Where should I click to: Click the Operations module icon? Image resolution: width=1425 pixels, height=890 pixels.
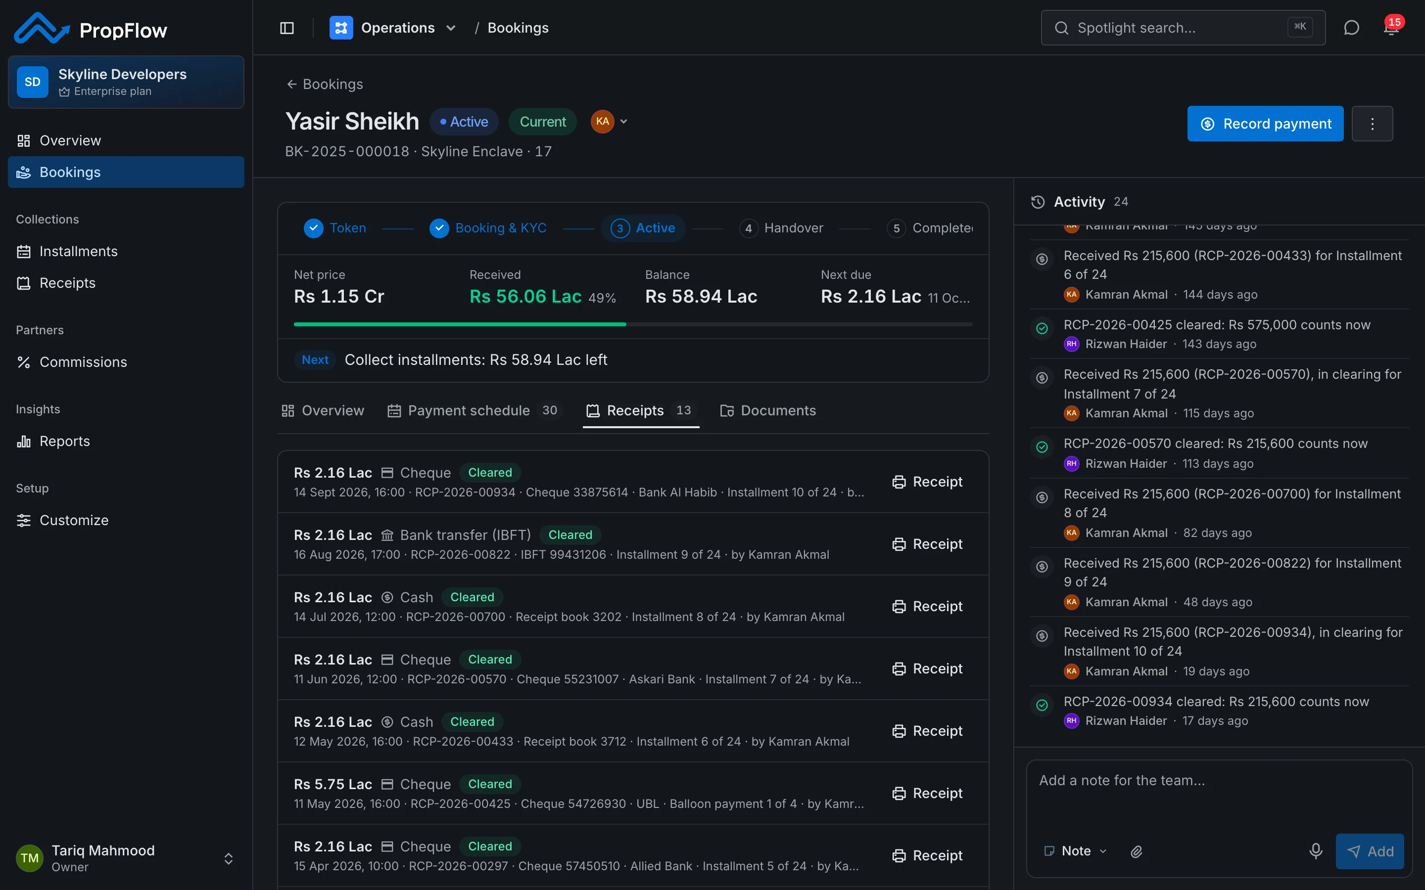(341, 28)
